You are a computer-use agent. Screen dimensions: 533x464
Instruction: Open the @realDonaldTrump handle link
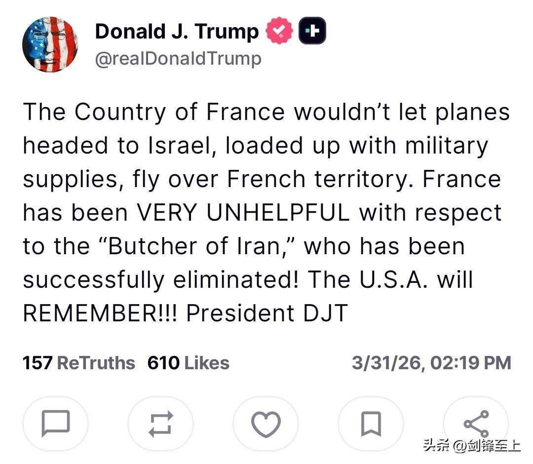coord(179,58)
